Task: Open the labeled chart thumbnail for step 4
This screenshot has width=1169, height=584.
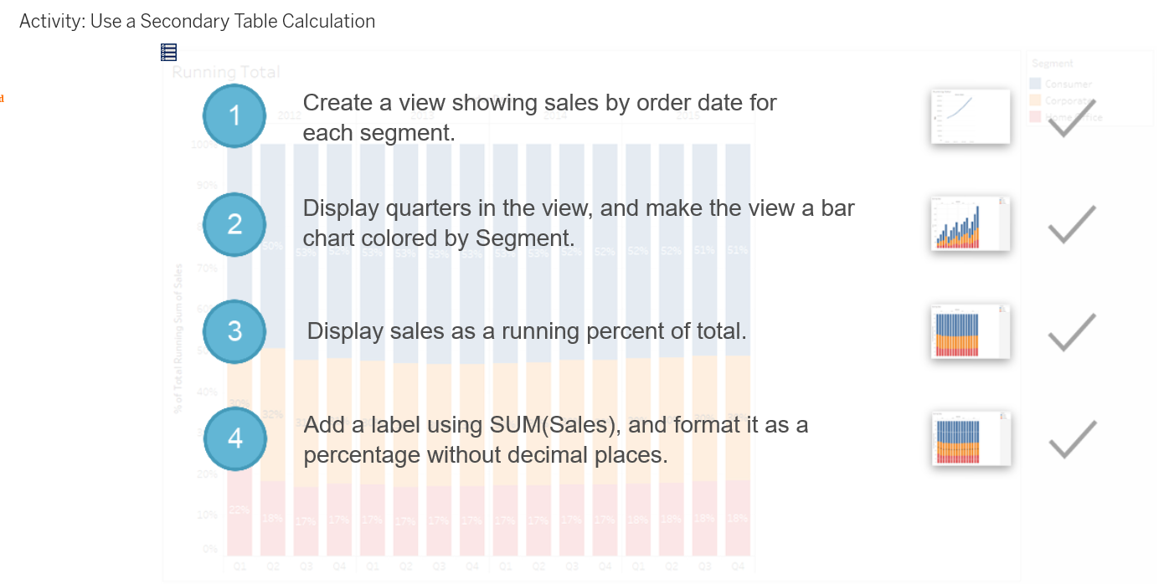Action: point(971,438)
